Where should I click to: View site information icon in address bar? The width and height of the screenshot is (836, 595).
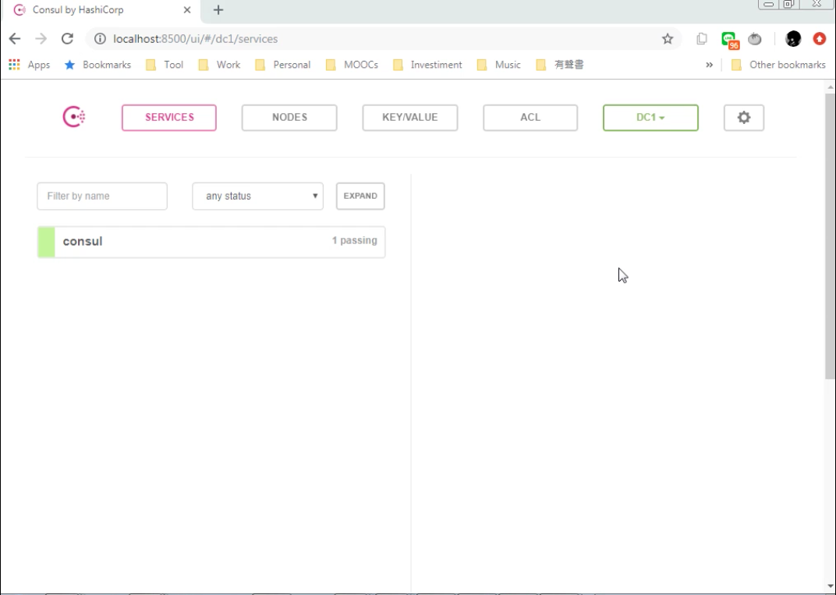click(x=100, y=38)
